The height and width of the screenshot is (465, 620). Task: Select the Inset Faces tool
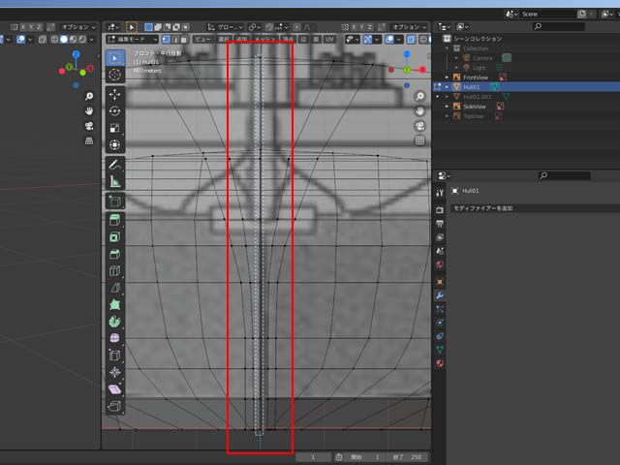[x=115, y=237]
